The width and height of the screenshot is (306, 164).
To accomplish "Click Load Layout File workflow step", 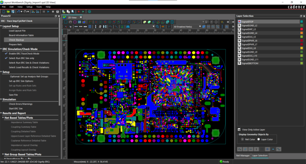I will 18,31.
